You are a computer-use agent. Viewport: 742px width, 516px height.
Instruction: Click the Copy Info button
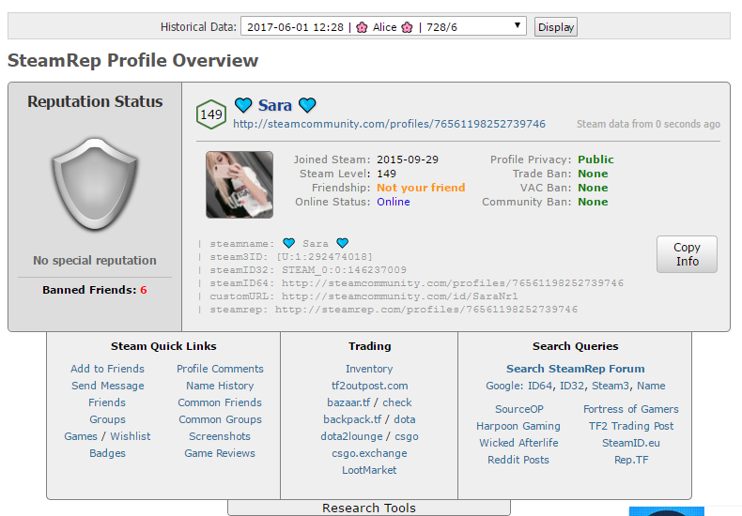[687, 254]
